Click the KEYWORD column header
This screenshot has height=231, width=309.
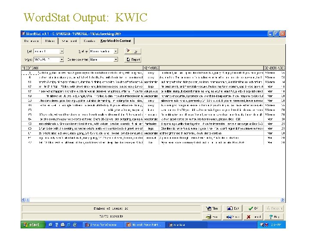coord(151,68)
